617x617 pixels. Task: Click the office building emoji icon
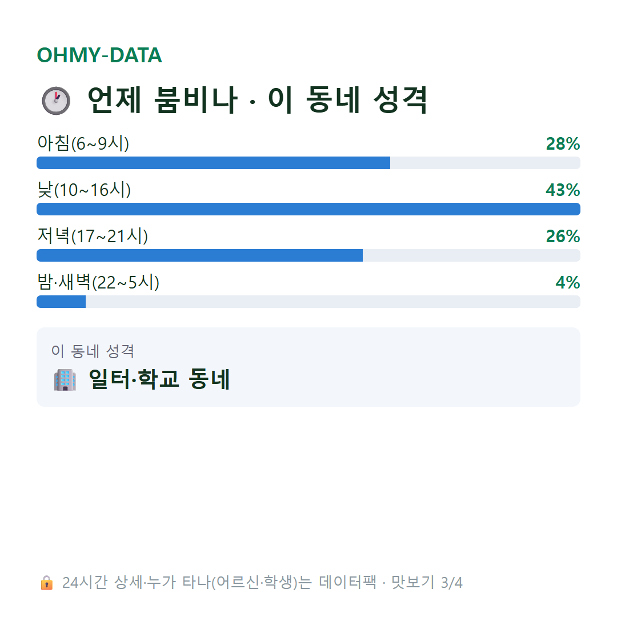(65, 380)
